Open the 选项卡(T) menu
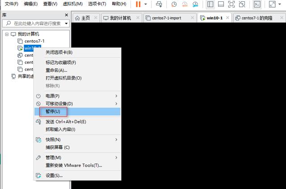The image size is (286, 189). (97, 4)
